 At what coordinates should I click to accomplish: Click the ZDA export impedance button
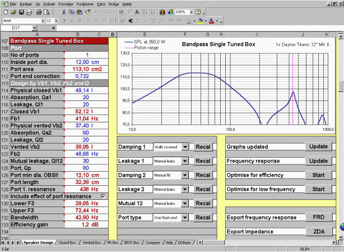[x=319, y=232]
